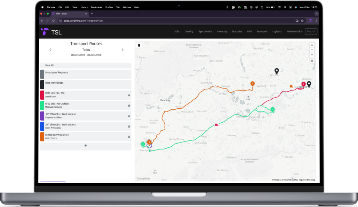Click the install app icon in address bar
Viewport: 358px width, 207px height.
[297, 21]
